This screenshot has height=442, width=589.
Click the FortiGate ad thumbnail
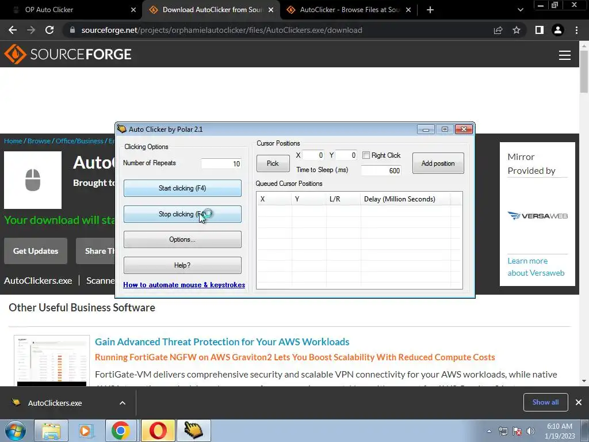pos(52,360)
